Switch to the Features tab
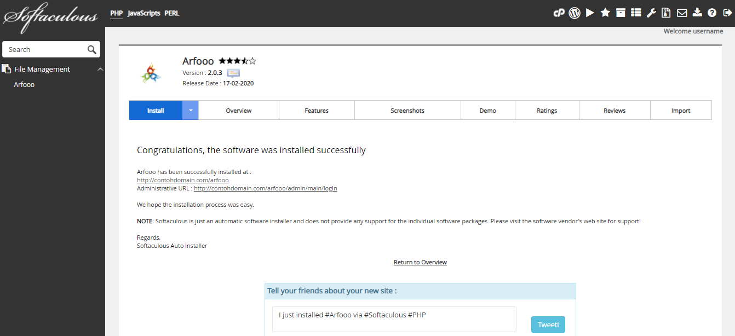 pos(317,111)
